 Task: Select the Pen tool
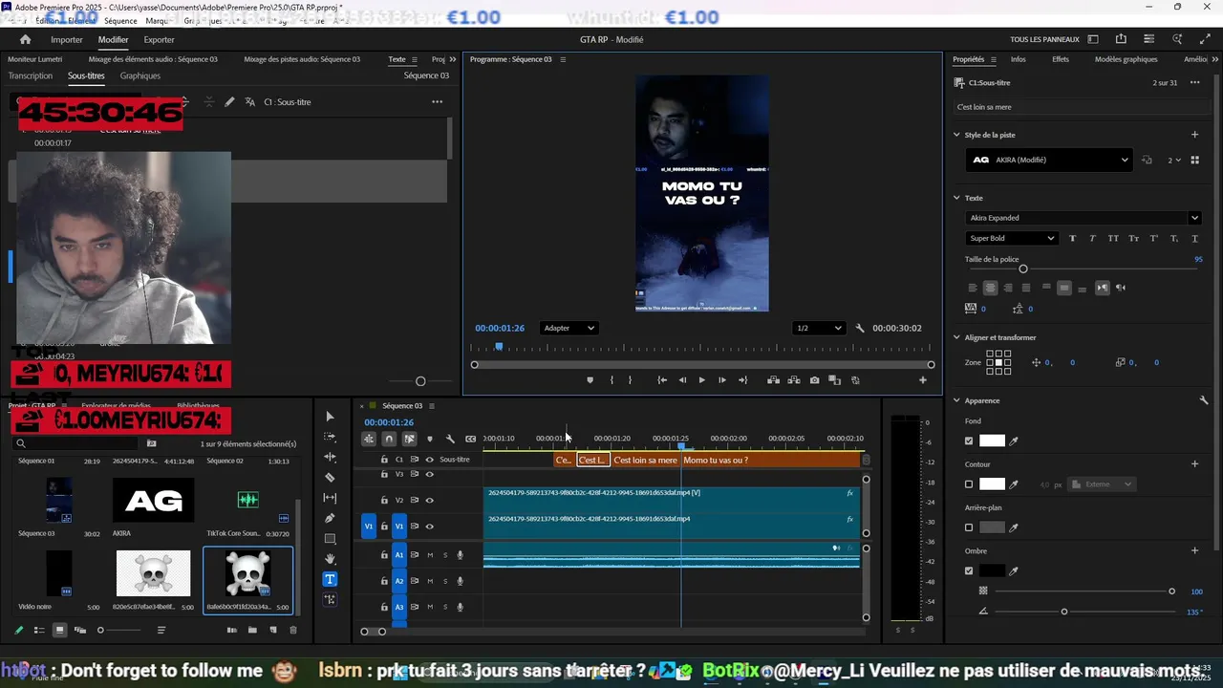[x=330, y=518]
